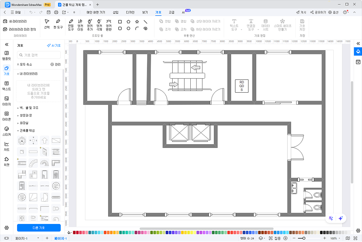Collapse all symbol categories (모두 축소)
The height and width of the screenshot is (242, 362).
pos(25,64)
